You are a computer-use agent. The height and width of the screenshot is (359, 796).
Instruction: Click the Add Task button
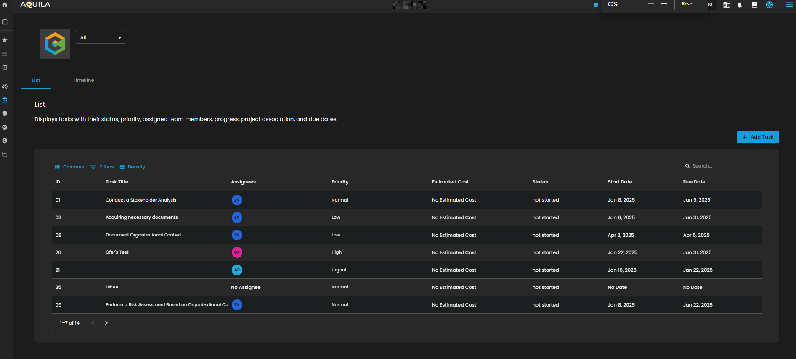[758, 137]
